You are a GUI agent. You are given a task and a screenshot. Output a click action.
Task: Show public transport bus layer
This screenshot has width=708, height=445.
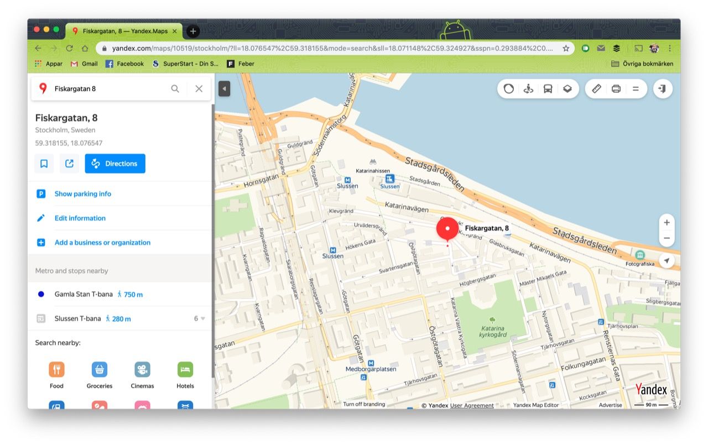548,88
